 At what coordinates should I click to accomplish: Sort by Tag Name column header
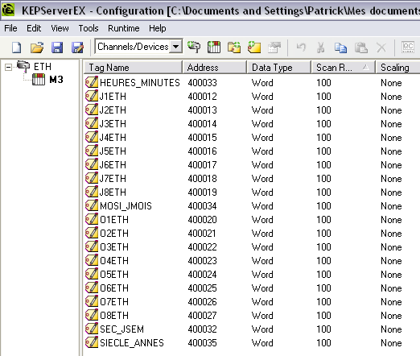coord(133,68)
